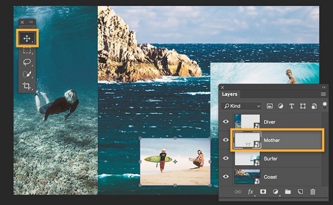The width and height of the screenshot is (333, 205).
Task: Select the Coast layer thumbnail
Action: click(247, 176)
